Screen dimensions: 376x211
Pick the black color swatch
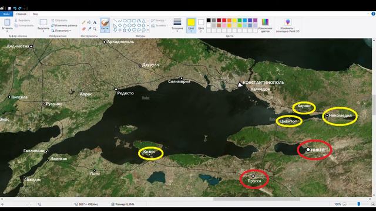[x=209, y=21]
